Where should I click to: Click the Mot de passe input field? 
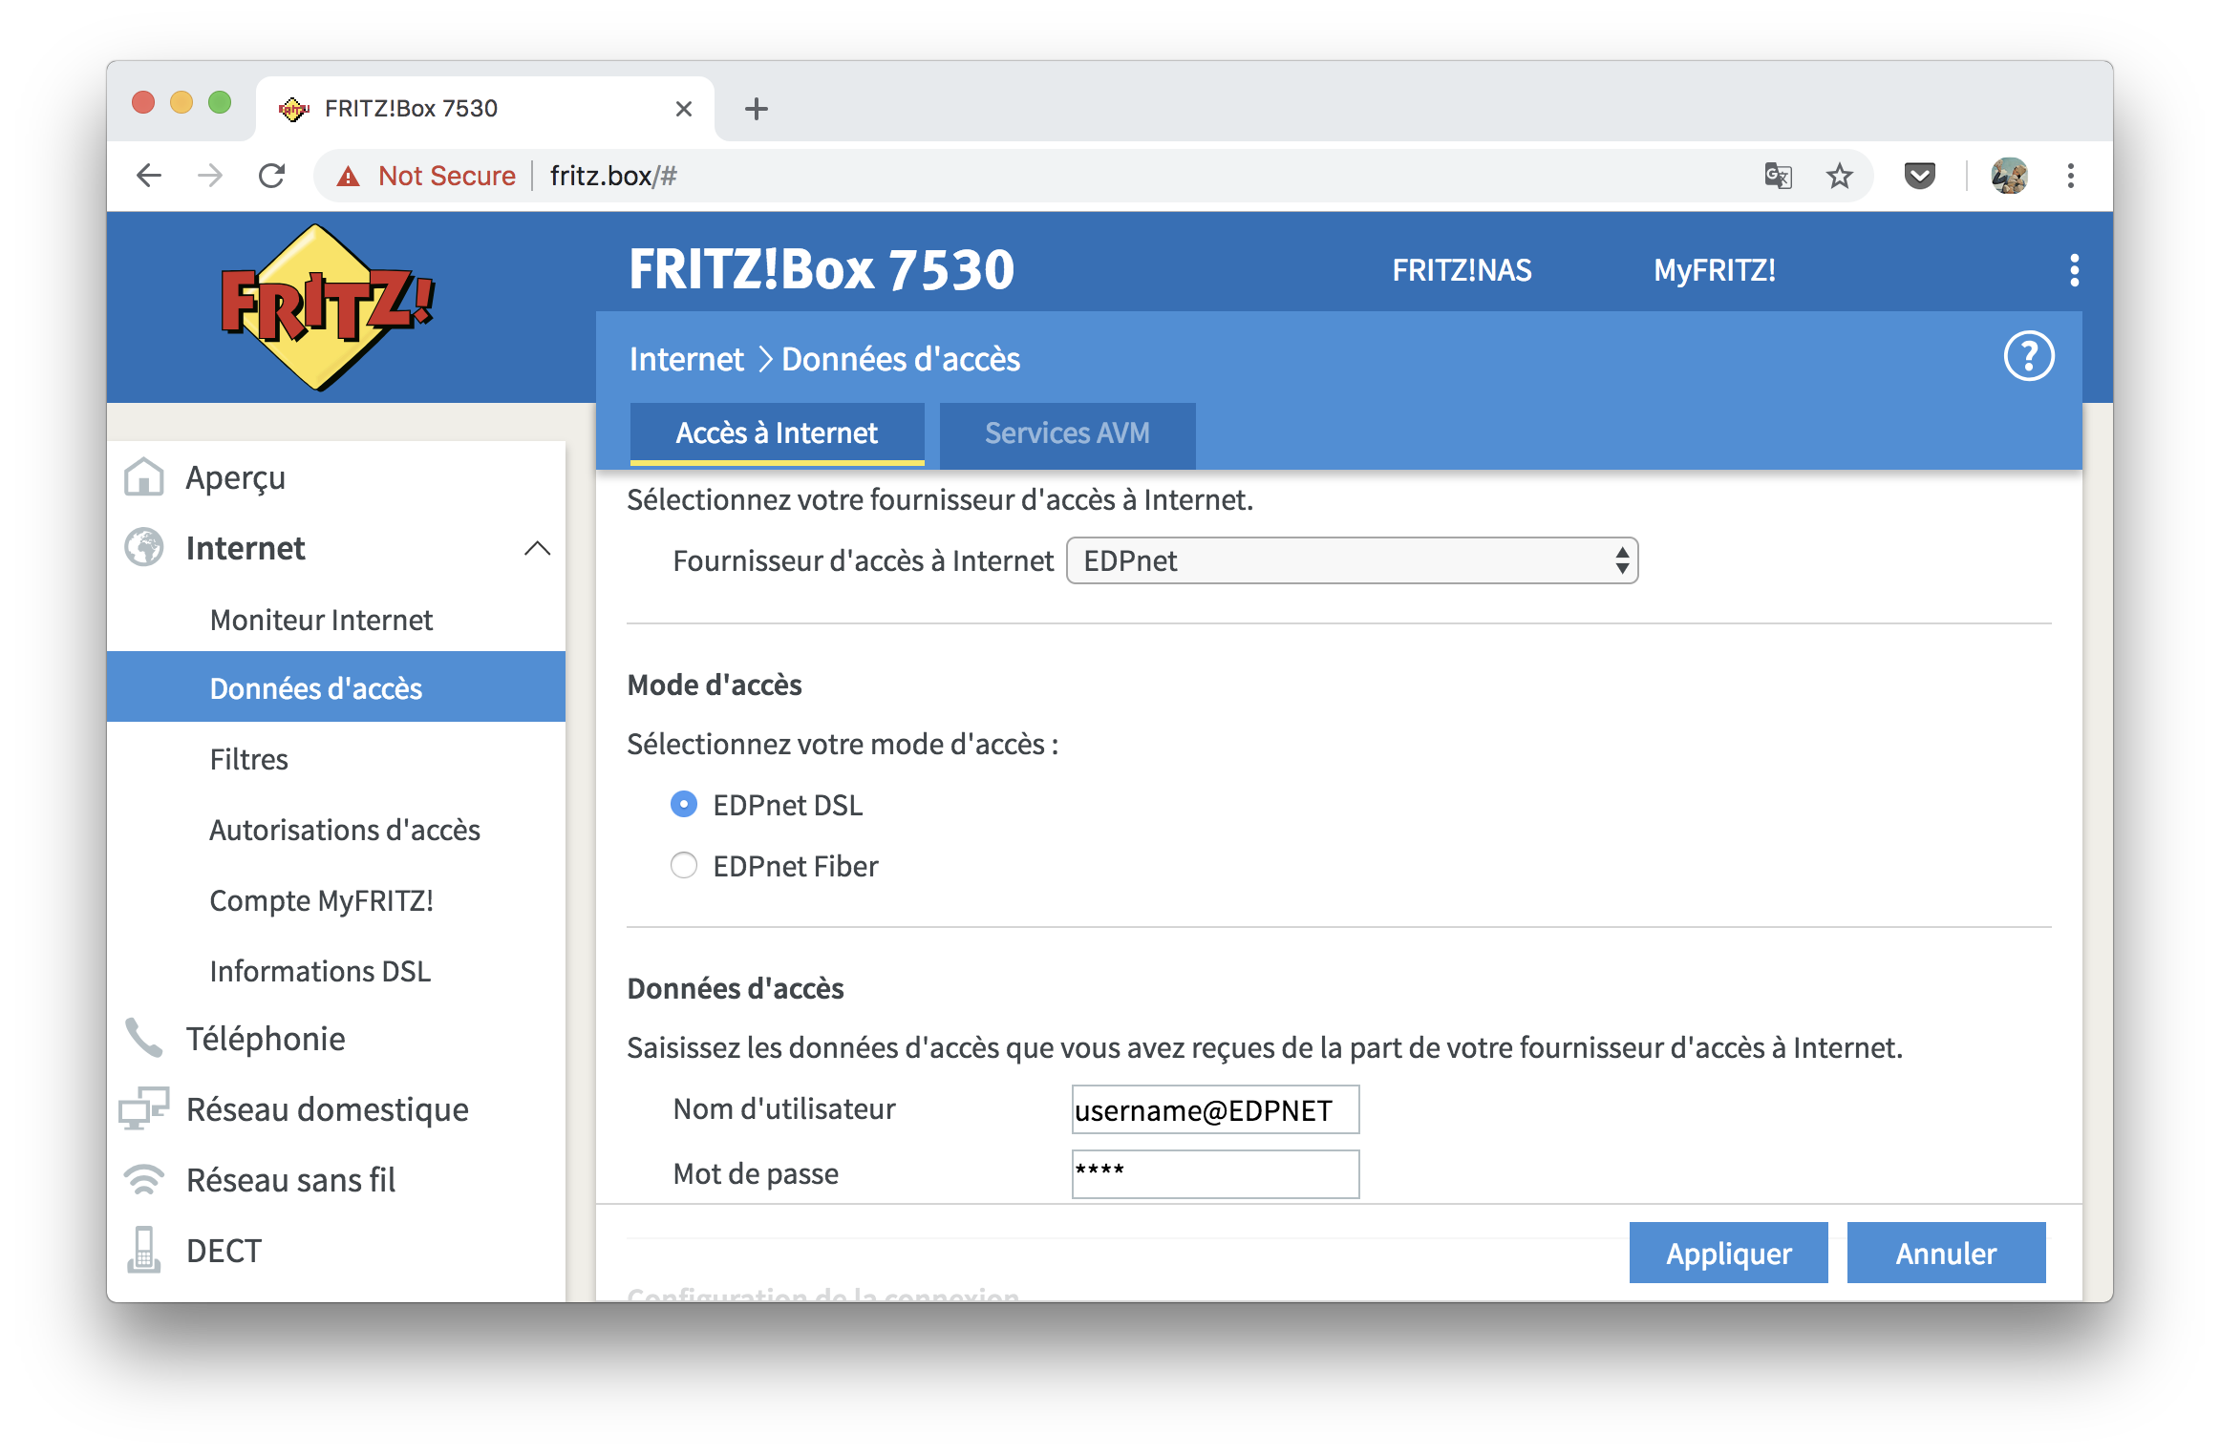[1215, 1173]
